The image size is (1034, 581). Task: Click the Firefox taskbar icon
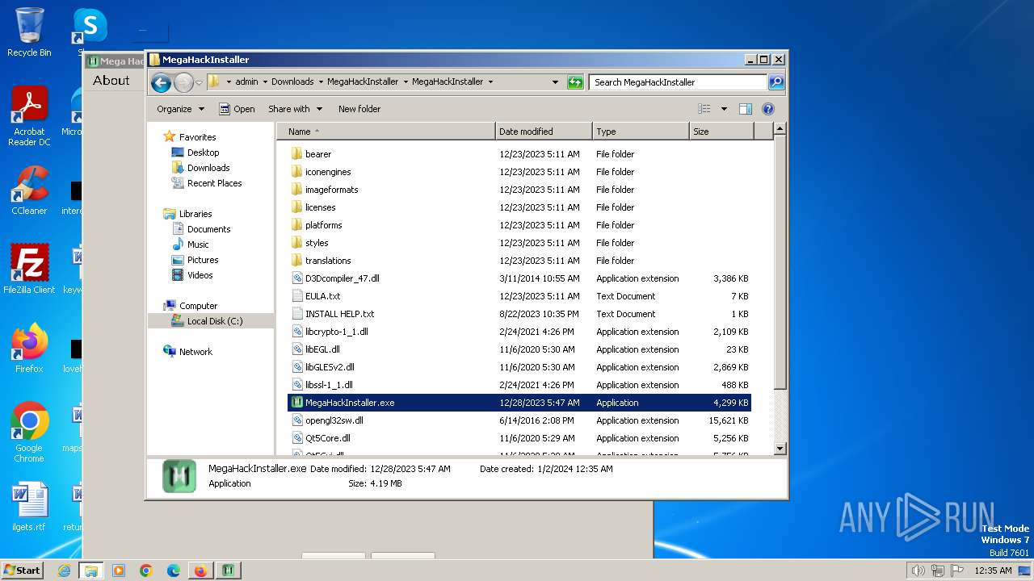[200, 571]
